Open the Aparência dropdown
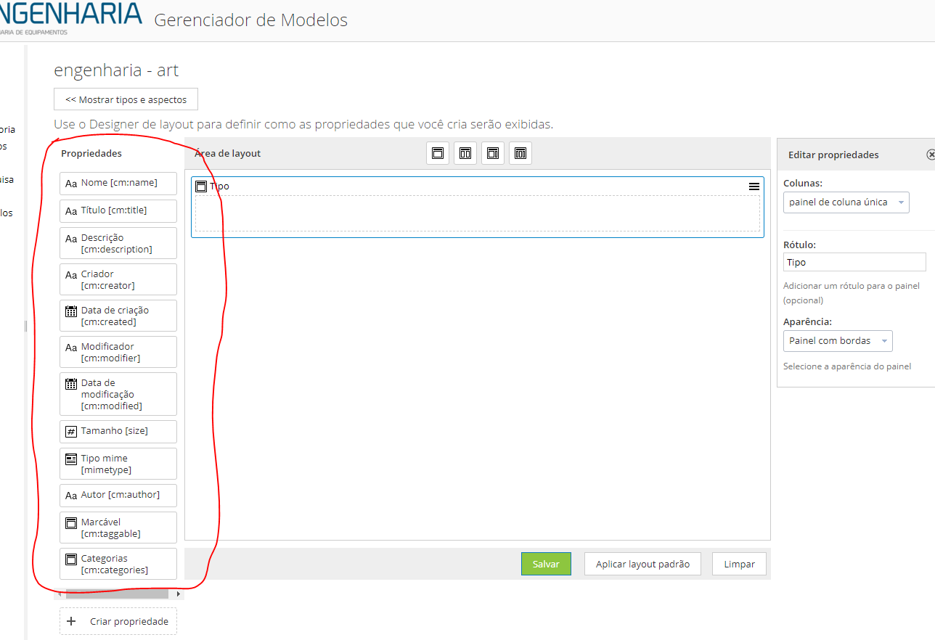Image resolution: width=935 pixels, height=640 pixels. [x=838, y=340]
